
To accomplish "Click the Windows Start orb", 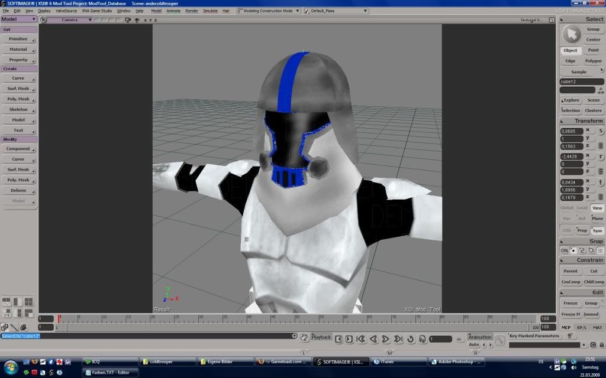I will [11, 366].
